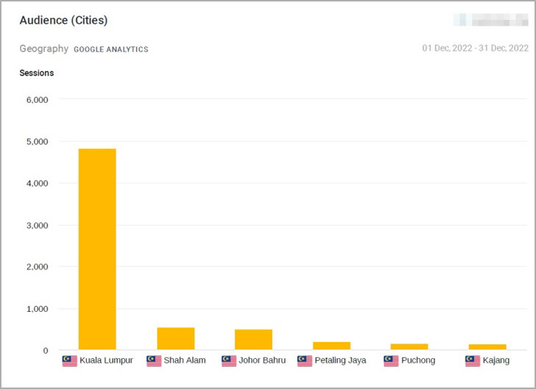
Task: Click the flag icon beside Puchong
Action: point(391,360)
